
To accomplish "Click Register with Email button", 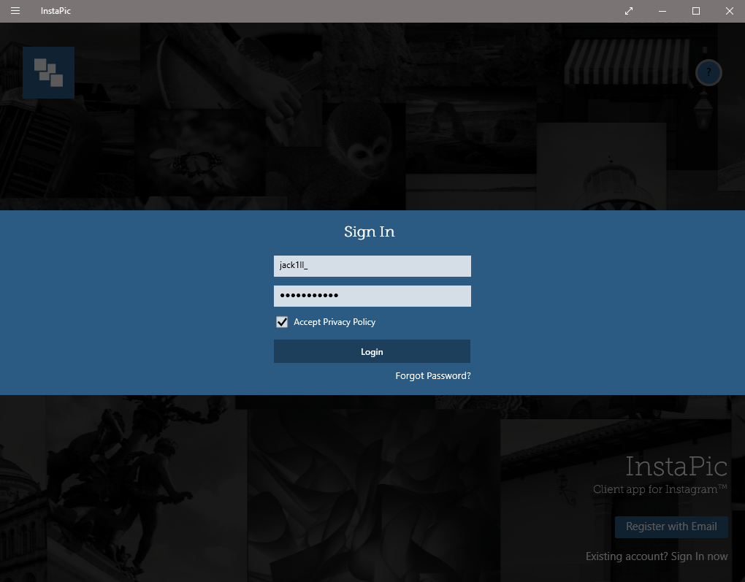I will (x=671, y=527).
